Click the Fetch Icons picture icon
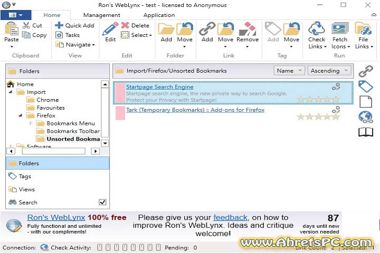380x253 pixels. [x=340, y=28]
